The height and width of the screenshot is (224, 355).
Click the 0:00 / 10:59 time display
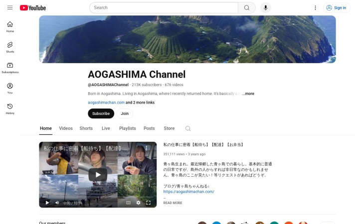pos(73,203)
